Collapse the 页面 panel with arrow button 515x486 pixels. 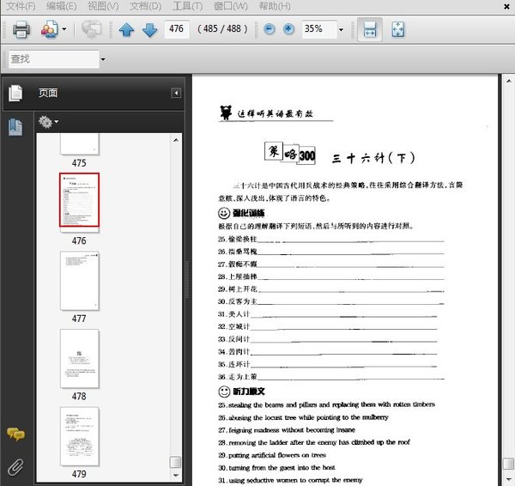pos(176,93)
